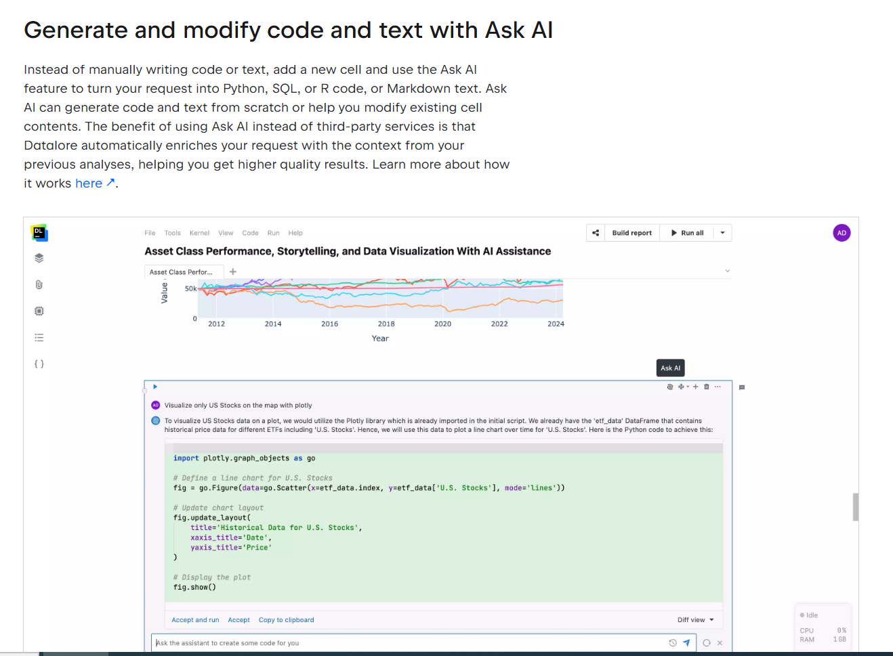The width and height of the screenshot is (893, 656).
Task: Add a cell with plus in cell toolbar
Action: [x=695, y=387]
